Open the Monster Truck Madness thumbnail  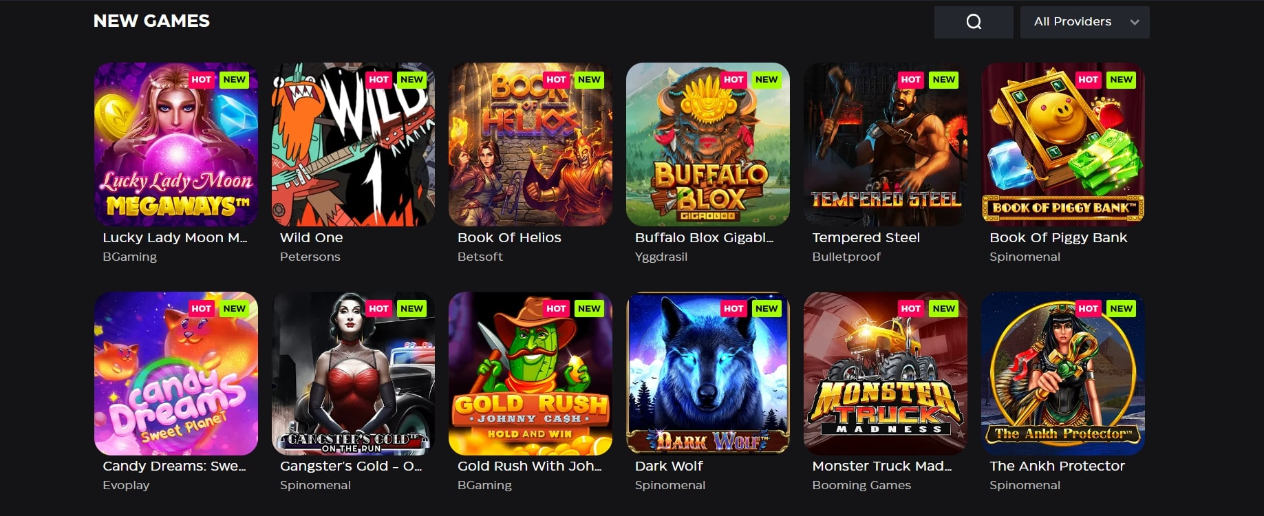tap(886, 374)
